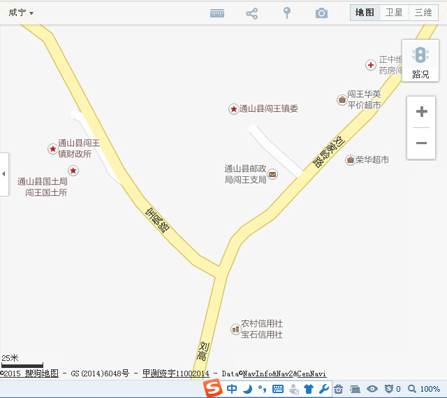Open the Sogou toolbox wrench icon
The image size is (447, 398).
[324, 389]
